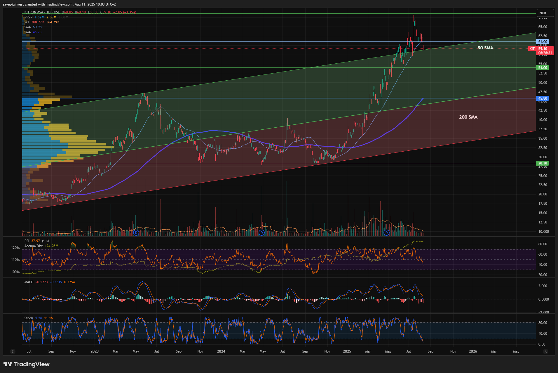Click the Z timezone icon on time axis
558x373 pixels.
pyautogui.click(x=13, y=351)
